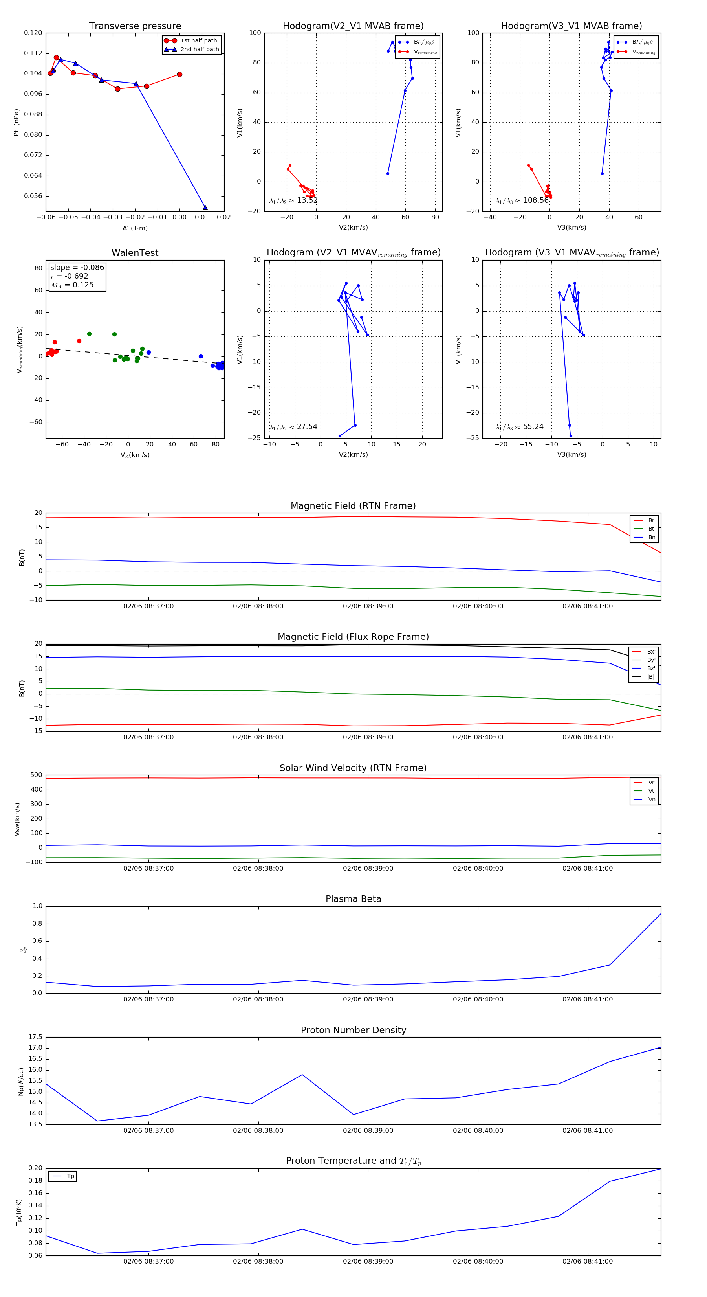Image resolution: width=707 pixels, height=1297 pixels.
Task: Select the "Br" legend entry
Action: 644,521
